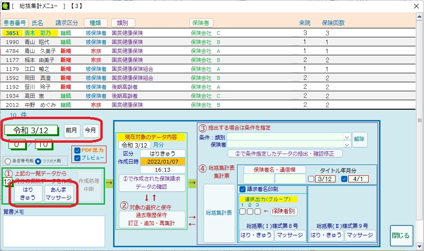
Task: Open ①で作成された保険請求データの確認
Action: point(151,183)
